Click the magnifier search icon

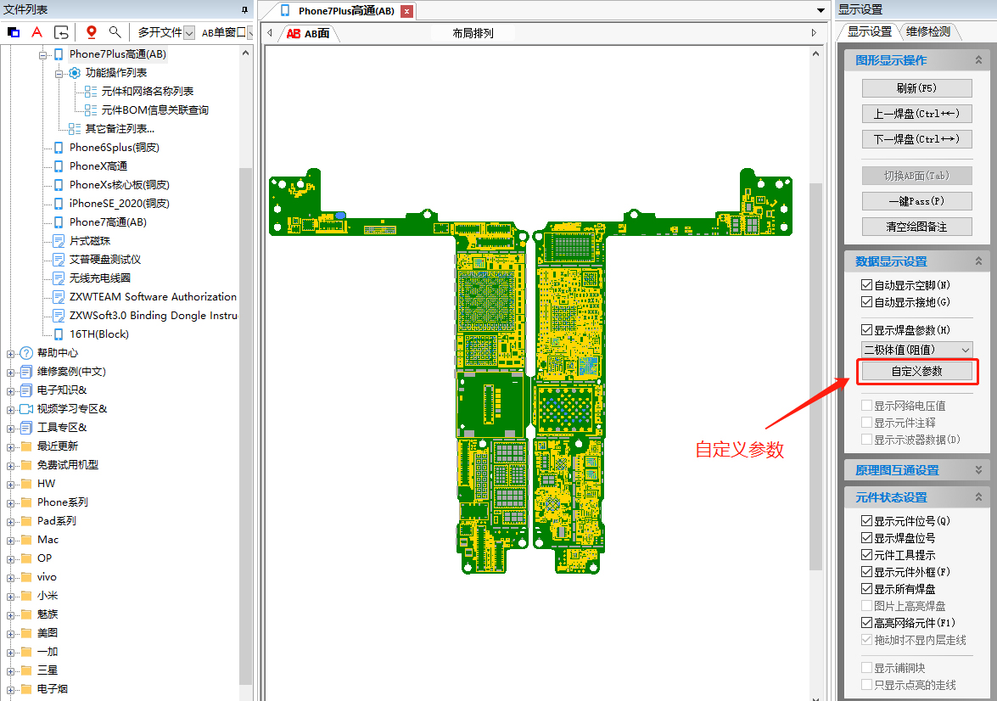point(115,32)
